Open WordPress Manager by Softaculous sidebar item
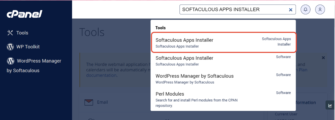The width and height of the screenshot is (335, 120). pos(34,65)
